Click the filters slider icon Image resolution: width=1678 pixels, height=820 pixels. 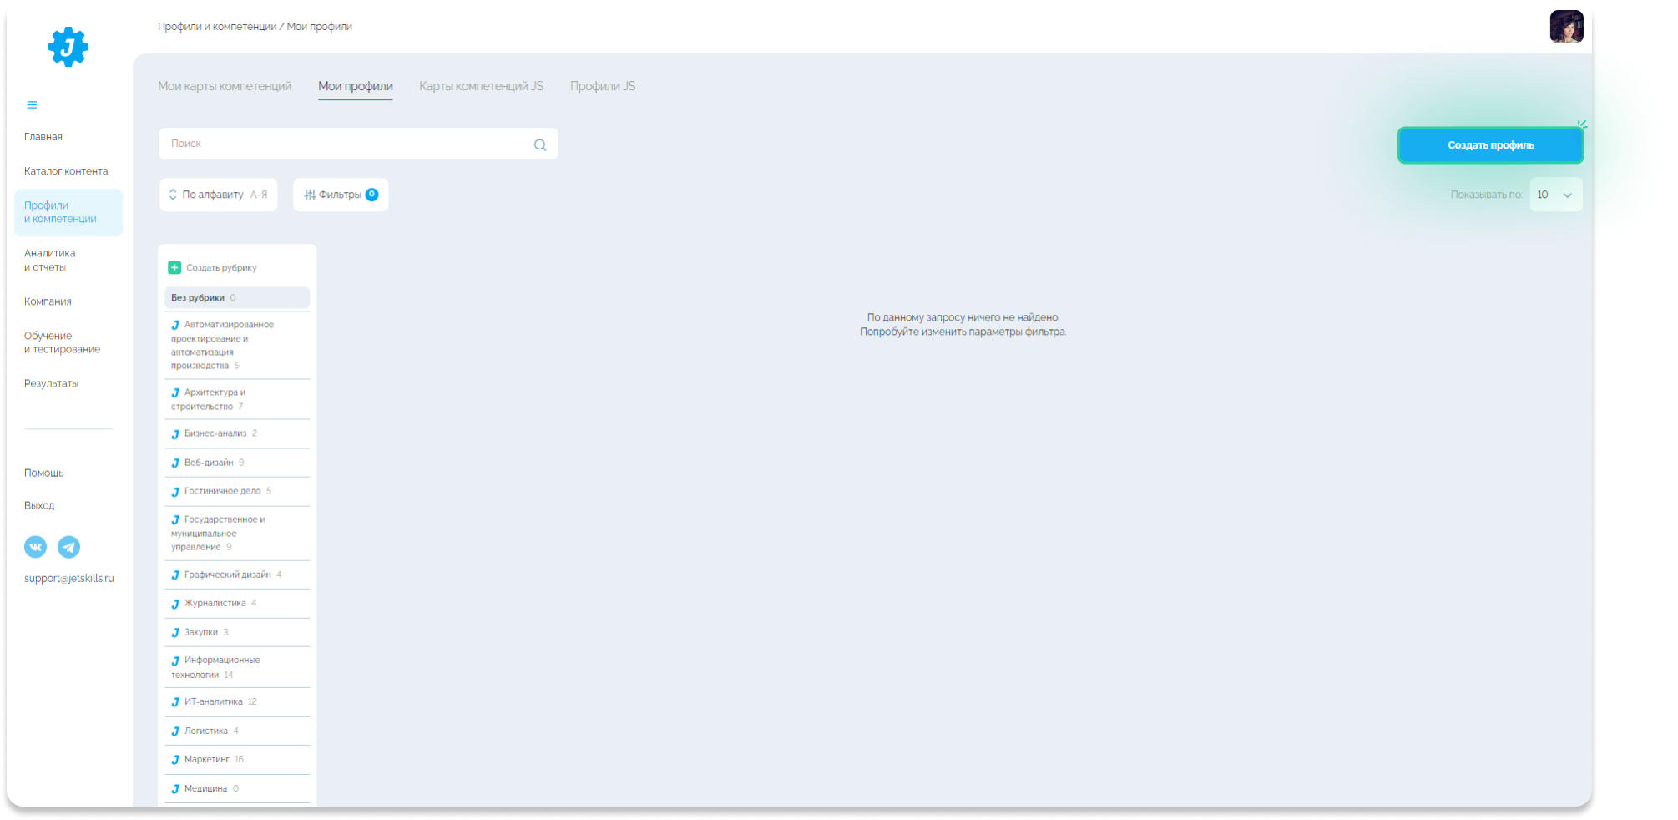310,195
